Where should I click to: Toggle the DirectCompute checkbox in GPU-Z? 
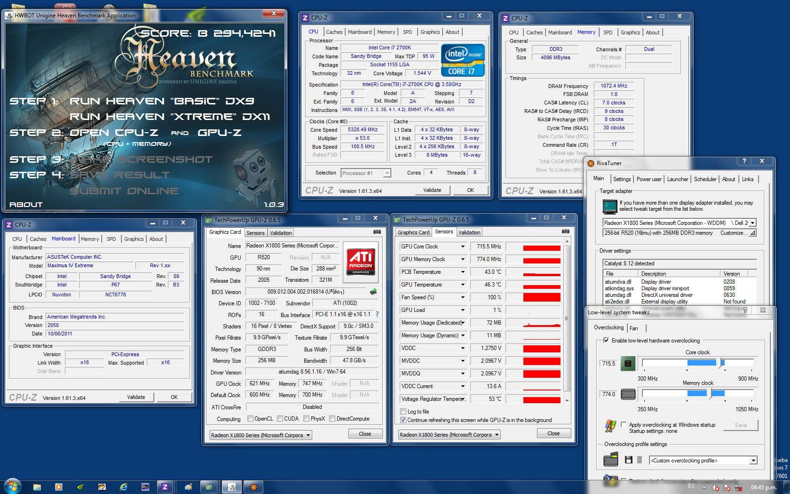click(x=332, y=418)
